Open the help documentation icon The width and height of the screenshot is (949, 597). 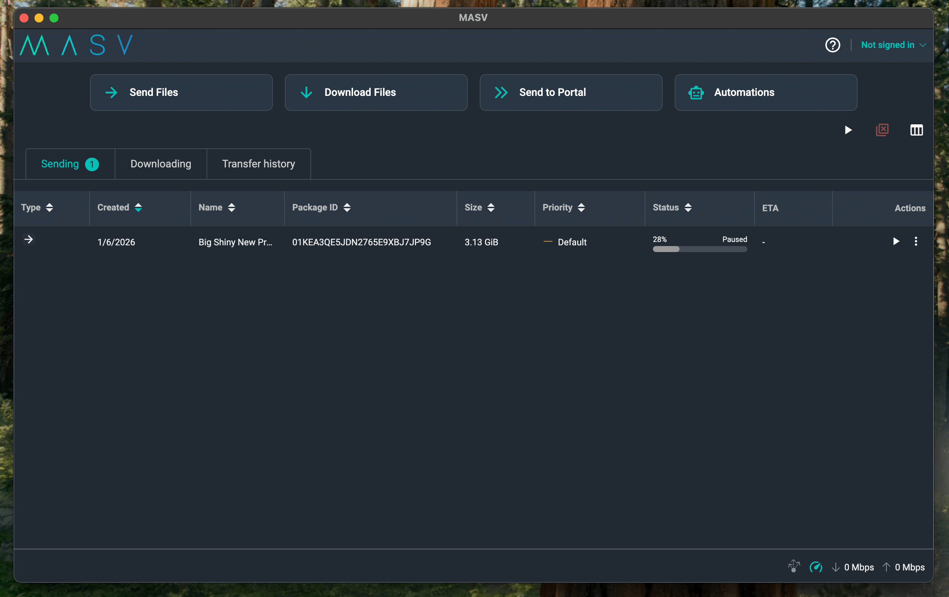[832, 45]
